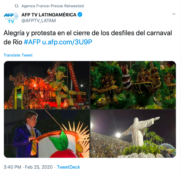Open the Pinocchio float photo
Screen dimensions: 181x172
[47, 85]
